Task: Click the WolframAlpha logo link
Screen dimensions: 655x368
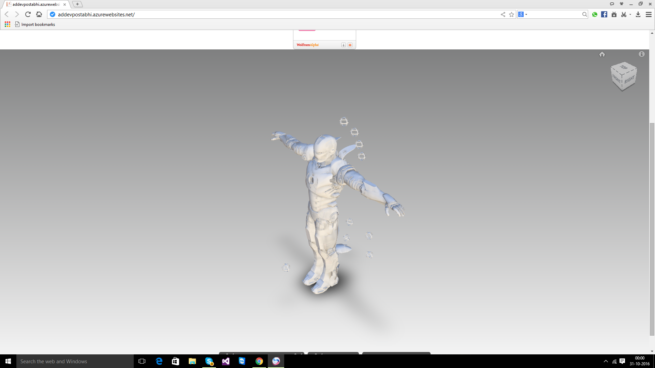Action: [307, 45]
